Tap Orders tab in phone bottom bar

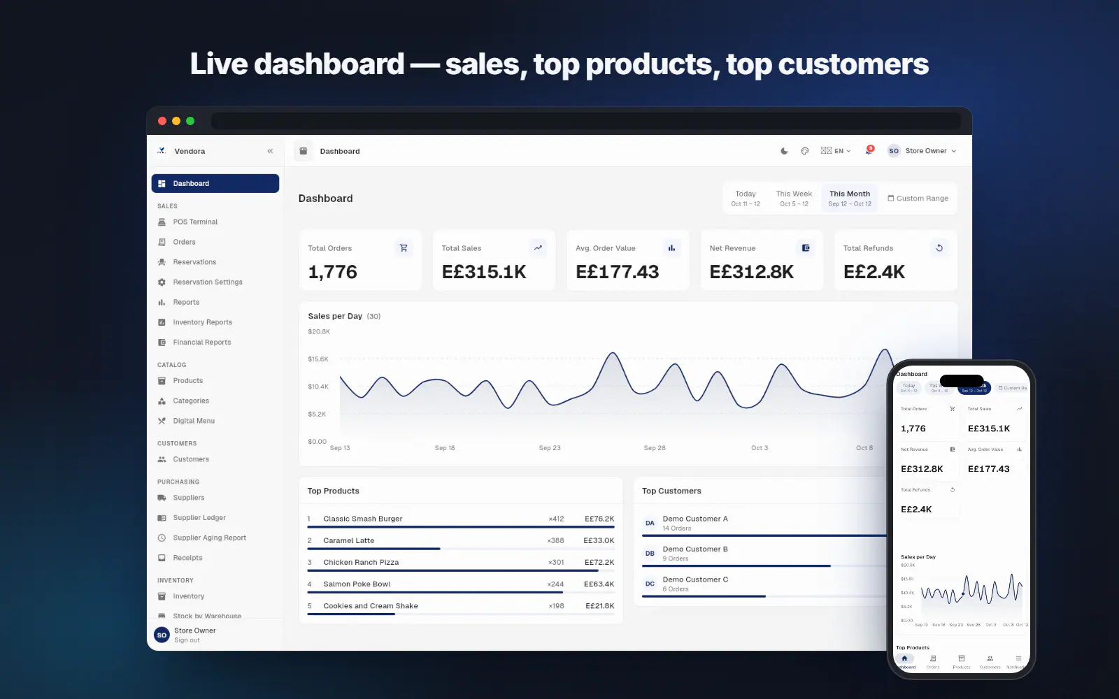[933, 661]
